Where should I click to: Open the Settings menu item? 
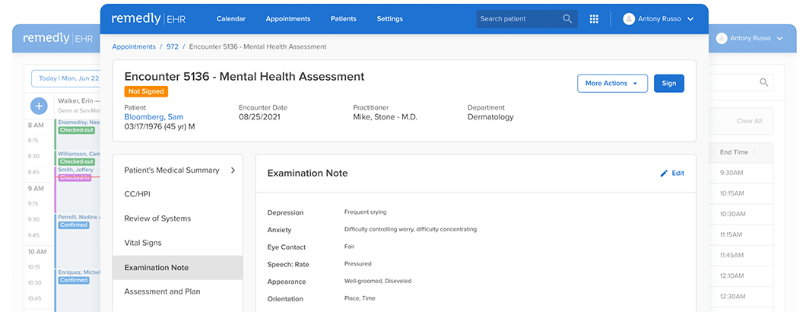coord(390,19)
